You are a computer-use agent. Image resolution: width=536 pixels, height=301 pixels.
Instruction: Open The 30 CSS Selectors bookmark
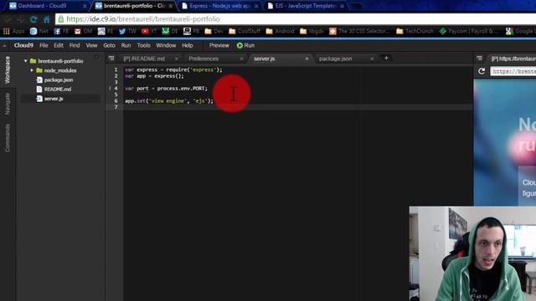coord(359,32)
